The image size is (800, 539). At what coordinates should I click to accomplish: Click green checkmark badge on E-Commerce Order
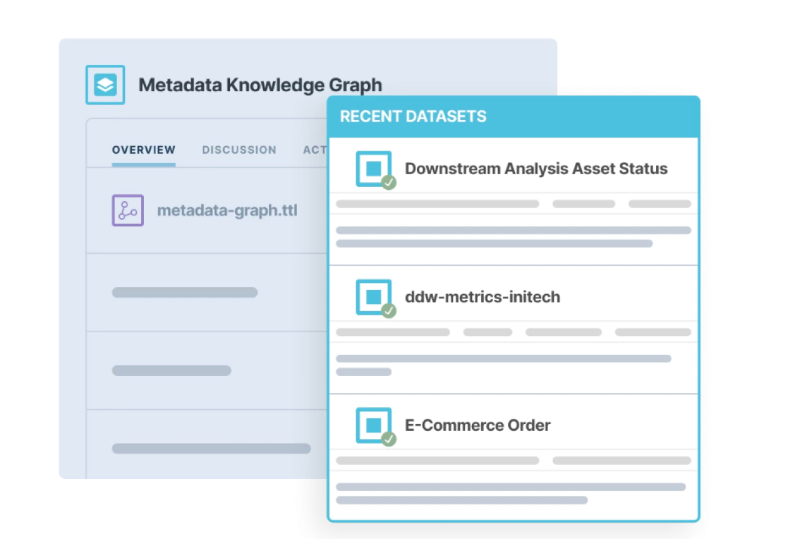tap(389, 440)
